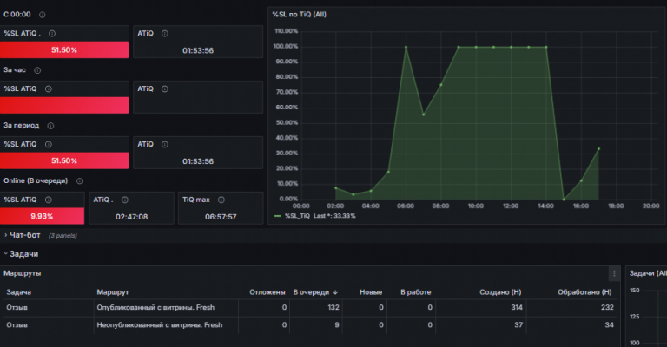The height and width of the screenshot is (347, 667).
Task: Click the green legend color line for %SL_TiQ
Action: [277, 216]
